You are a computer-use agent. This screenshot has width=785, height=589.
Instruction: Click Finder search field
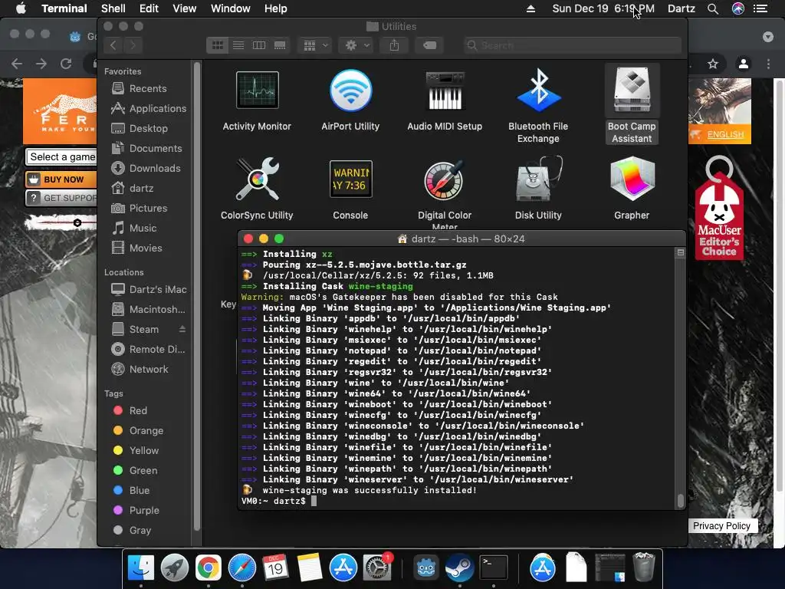pos(572,45)
